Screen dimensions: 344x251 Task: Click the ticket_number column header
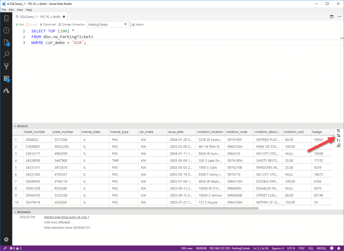[x=37, y=132]
